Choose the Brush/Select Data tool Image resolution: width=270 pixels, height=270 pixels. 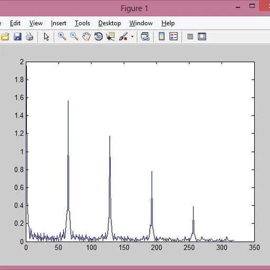tap(123, 36)
